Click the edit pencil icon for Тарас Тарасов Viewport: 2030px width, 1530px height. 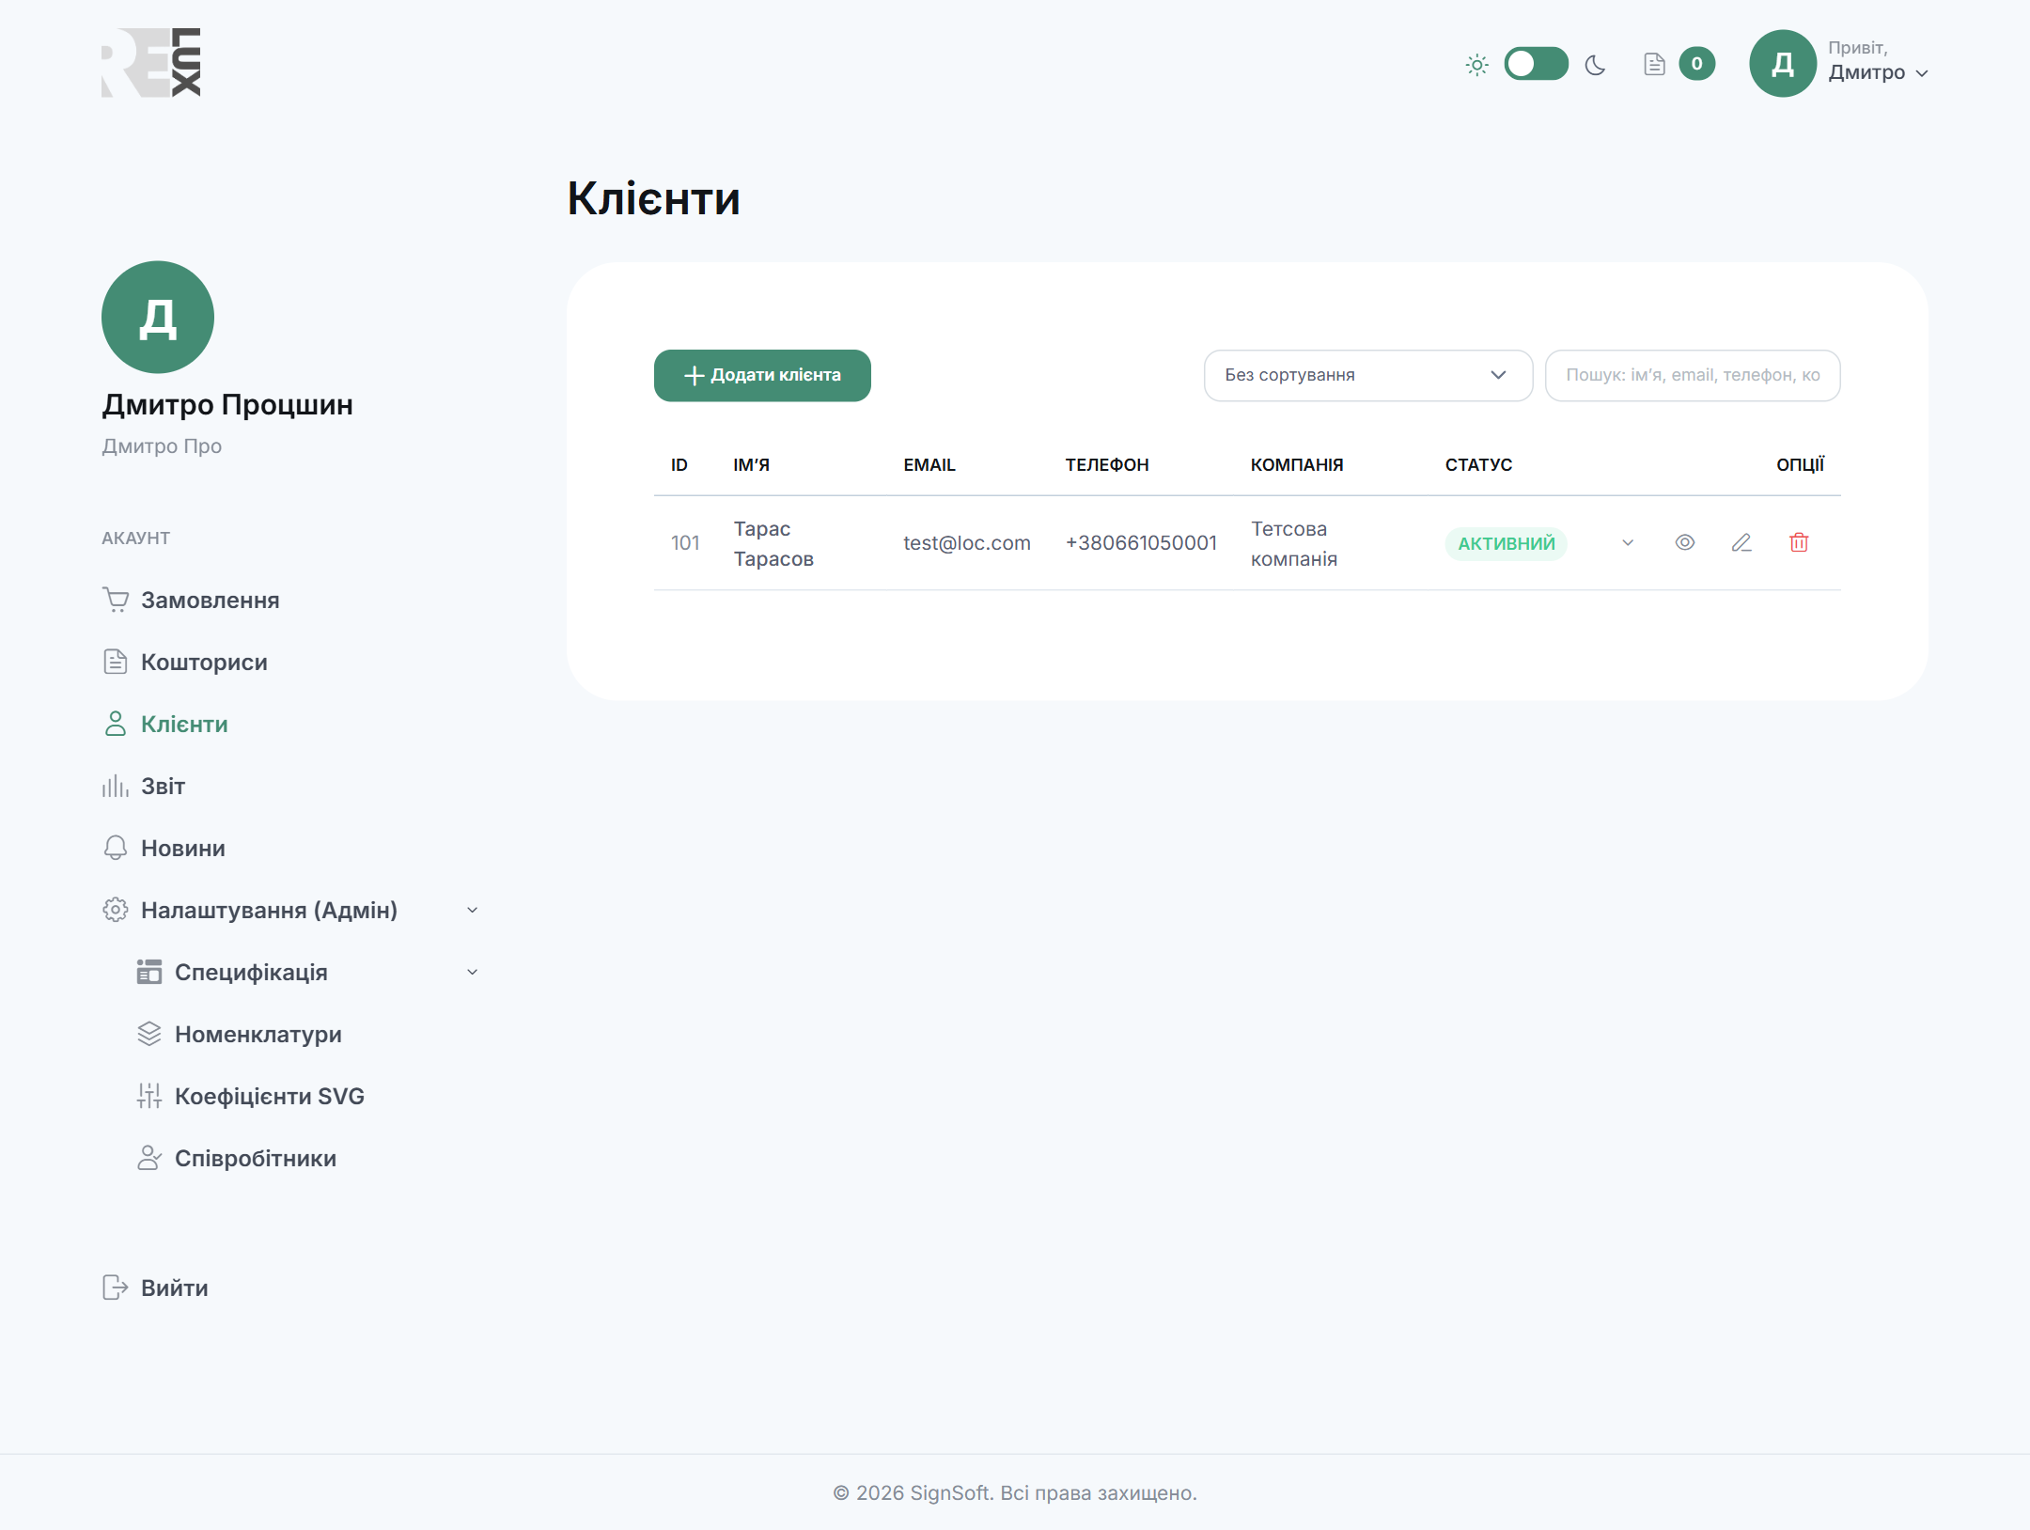[x=1741, y=542]
